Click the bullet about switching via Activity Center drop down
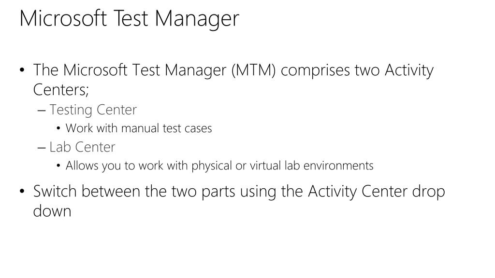Viewport: 495px width, 278px height. (x=239, y=201)
